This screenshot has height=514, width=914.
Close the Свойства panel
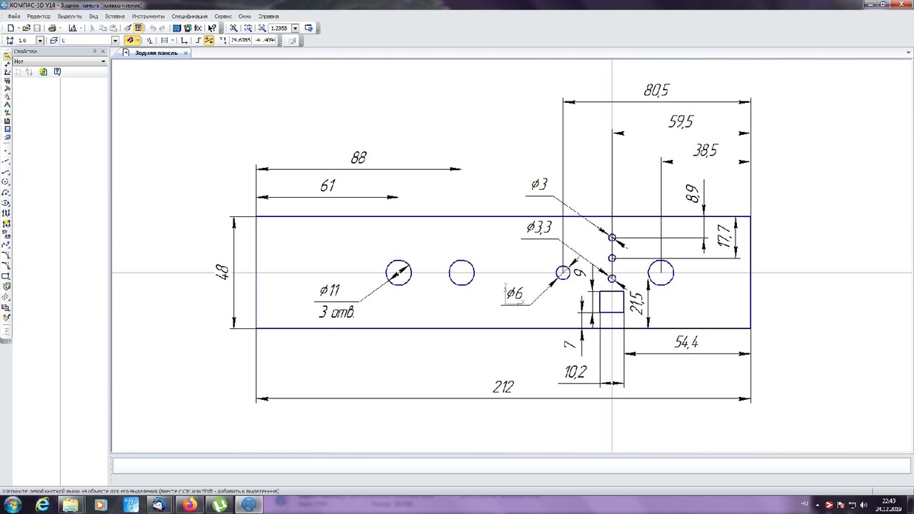coord(103,51)
